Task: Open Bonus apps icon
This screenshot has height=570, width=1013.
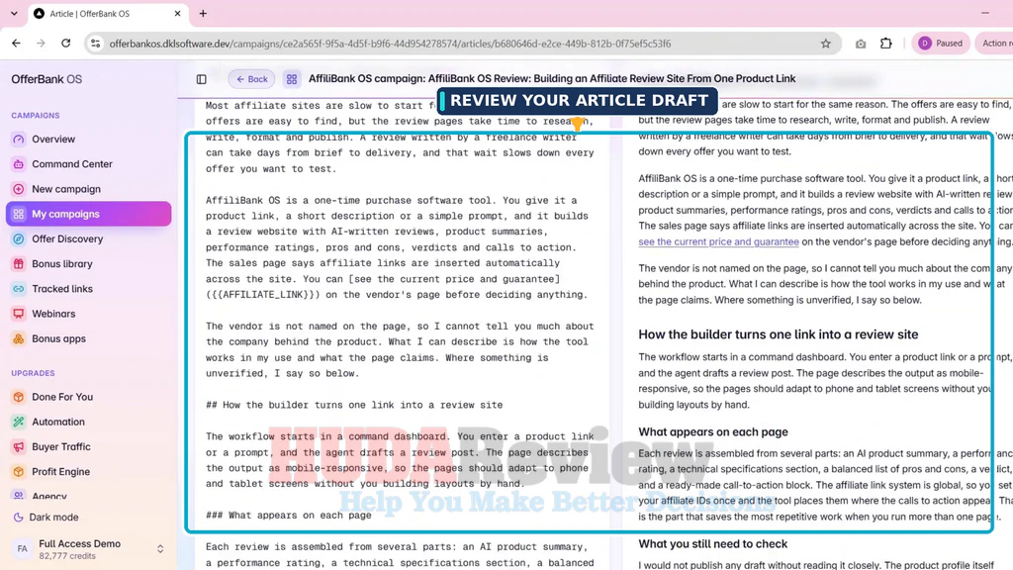Action: pyautogui.click(x=18, y=338)
